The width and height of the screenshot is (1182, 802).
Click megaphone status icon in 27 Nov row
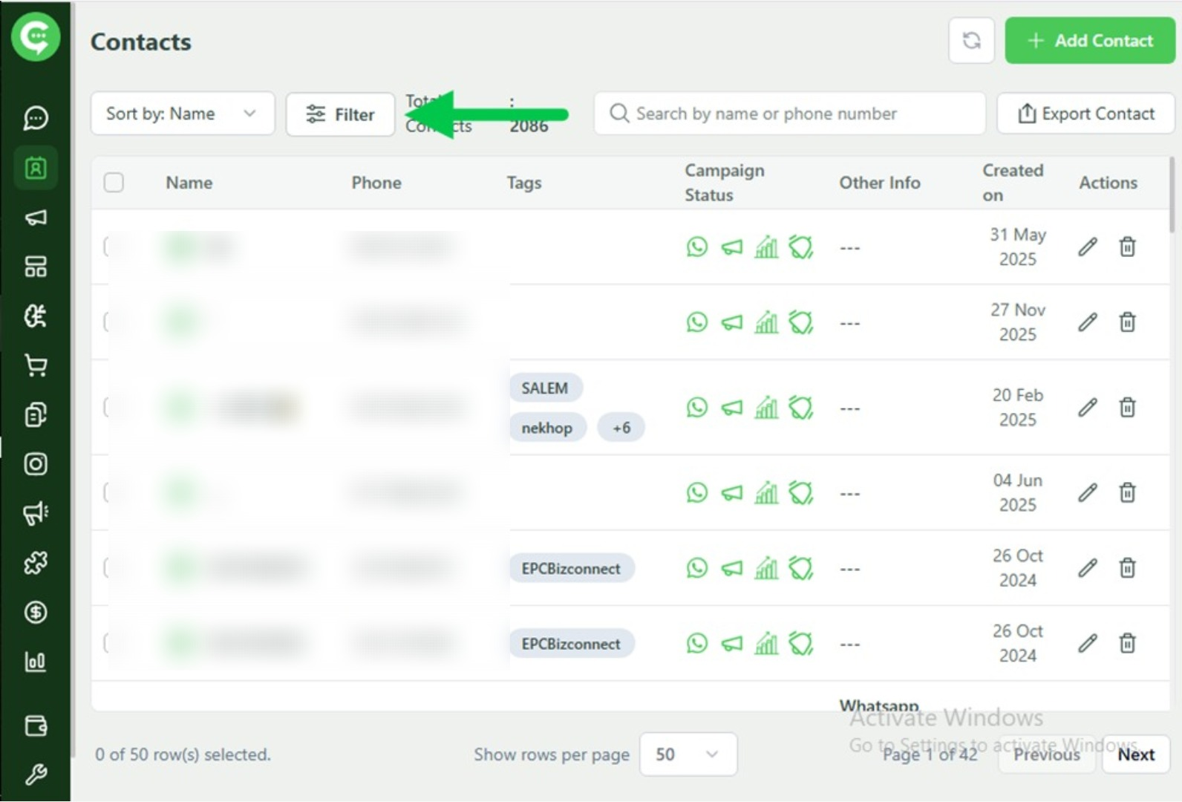732,322
